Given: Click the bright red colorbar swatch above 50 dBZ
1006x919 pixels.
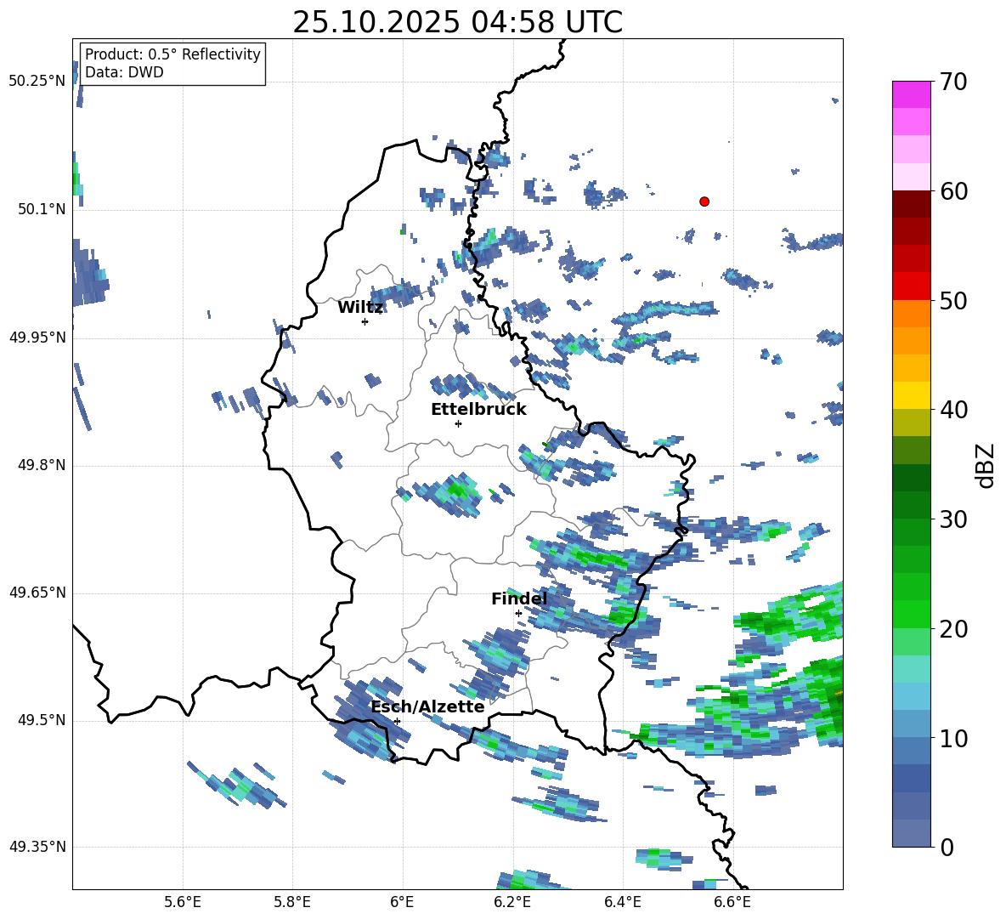Looking at the screenshot, I should [x=911, y=286].
